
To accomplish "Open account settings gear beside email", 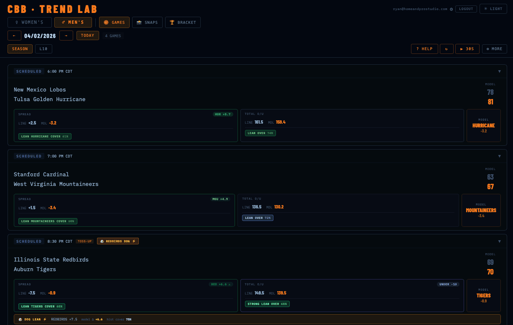I will pyautogui.click(x=451, y=9).
